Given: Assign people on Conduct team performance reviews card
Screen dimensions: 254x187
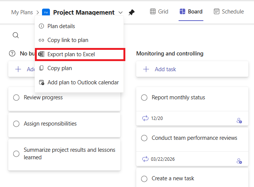Looking at the screenshot, I should click(x=239, y=161).
